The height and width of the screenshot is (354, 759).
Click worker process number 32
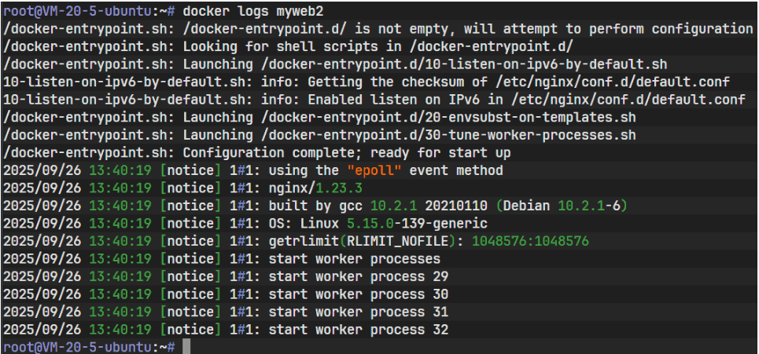[x=440, y=329]
